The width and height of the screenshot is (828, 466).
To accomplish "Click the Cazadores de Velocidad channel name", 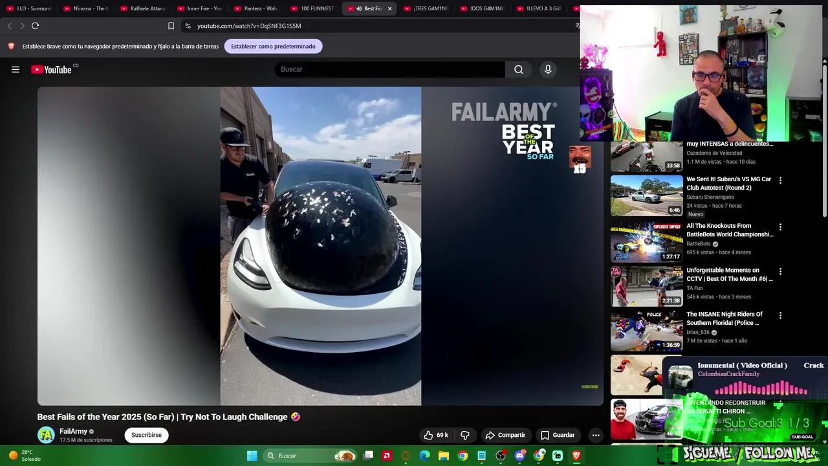I will click(x=714, y=153).
